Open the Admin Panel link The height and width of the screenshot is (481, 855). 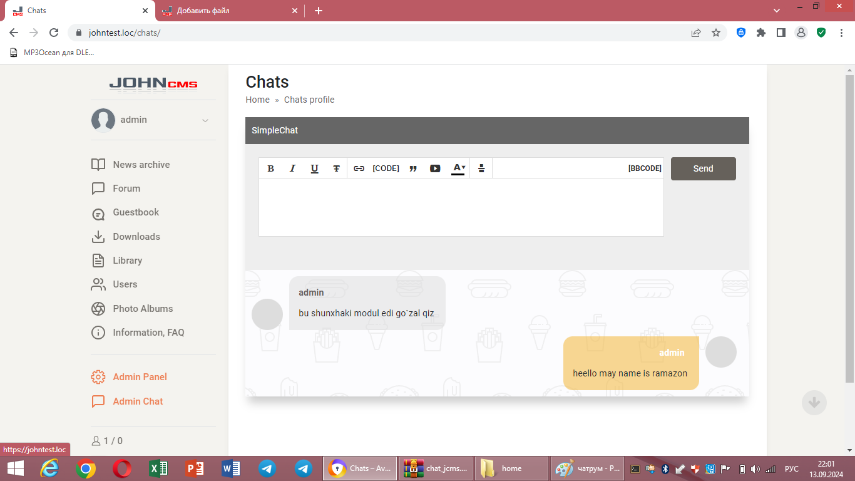[140, 377]
